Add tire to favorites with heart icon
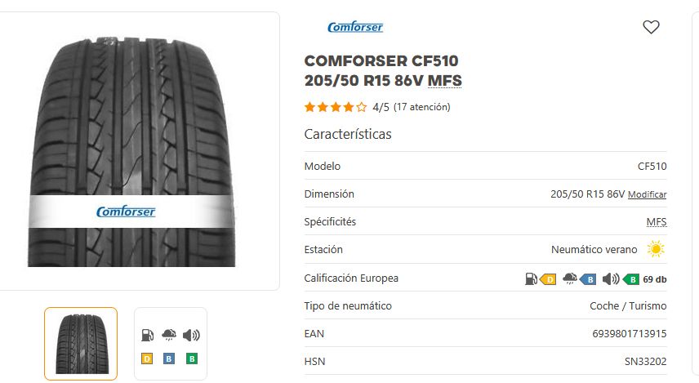Viewport: 699px width, 383px height. tap(651, 27)
